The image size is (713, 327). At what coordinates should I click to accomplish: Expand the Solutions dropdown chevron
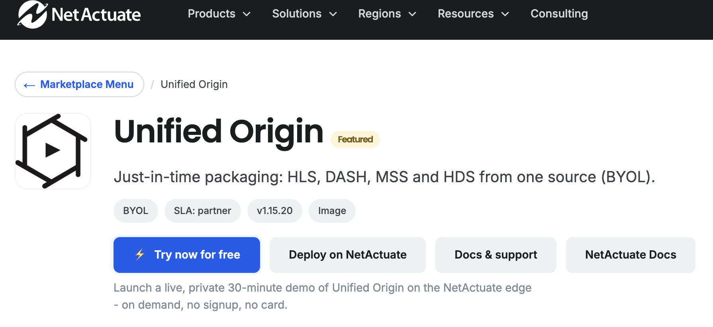[x=333, y=14]
